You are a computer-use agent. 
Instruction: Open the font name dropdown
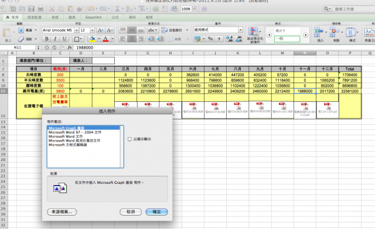coord(77,30)
